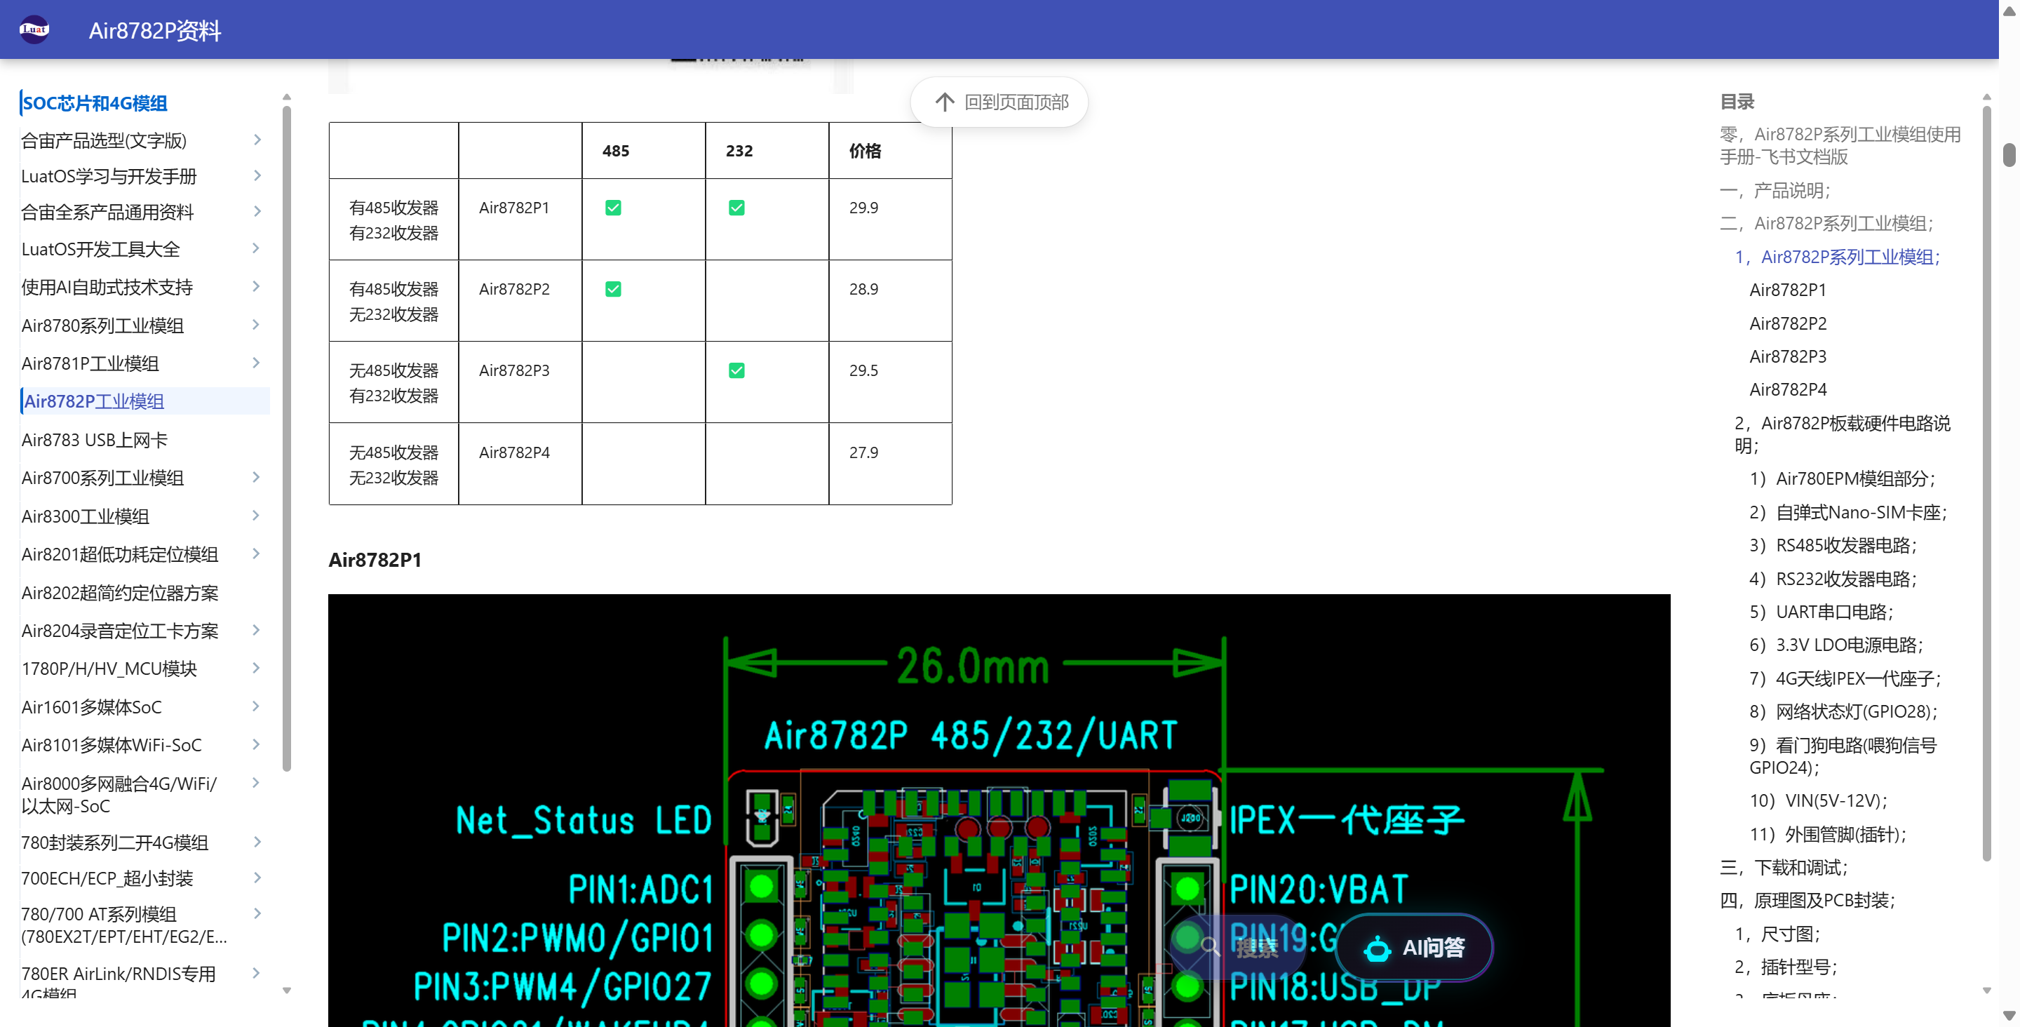
Task: Jump to 一，产品说明 in the table of contents
Action: [1775, 191]
